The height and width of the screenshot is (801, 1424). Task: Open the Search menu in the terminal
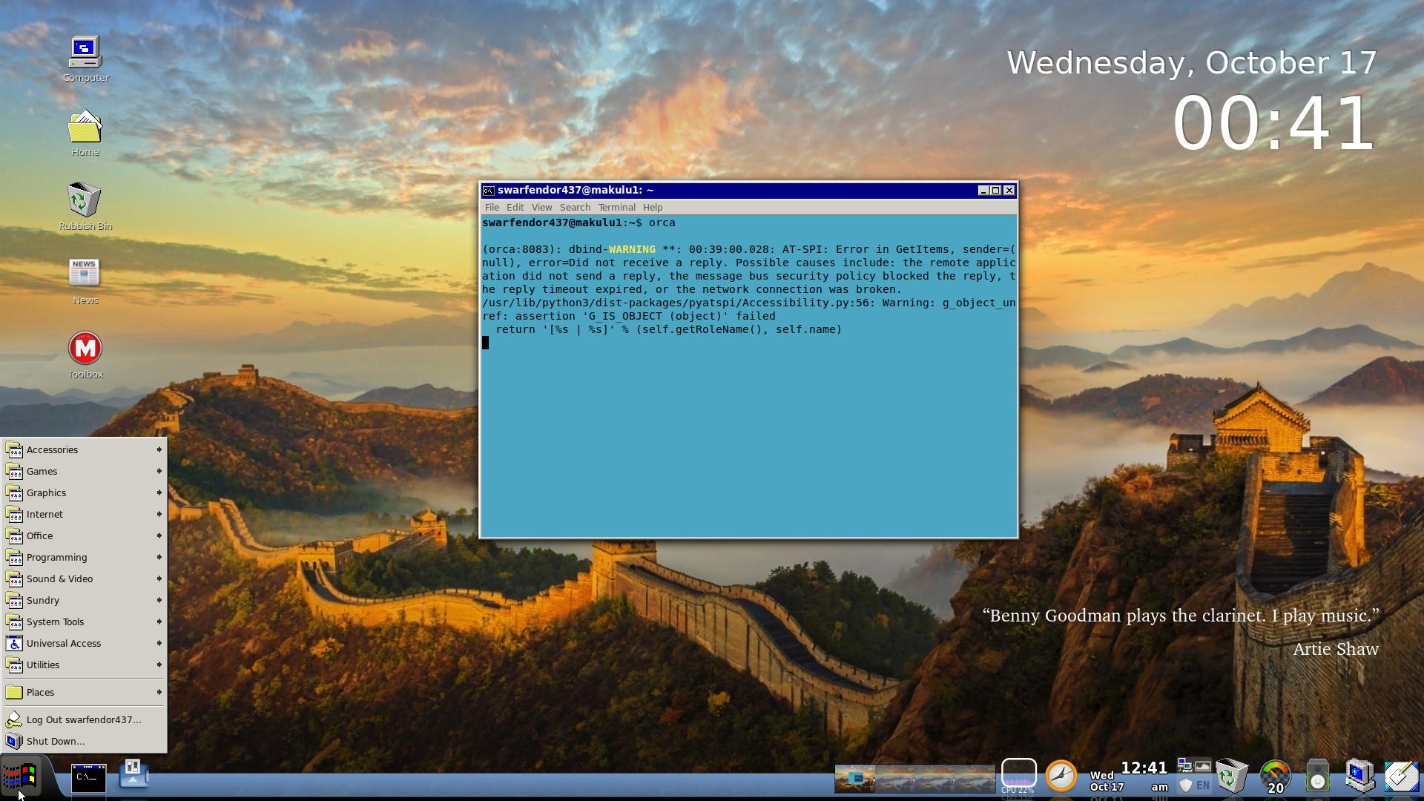(x=575, y=208)
